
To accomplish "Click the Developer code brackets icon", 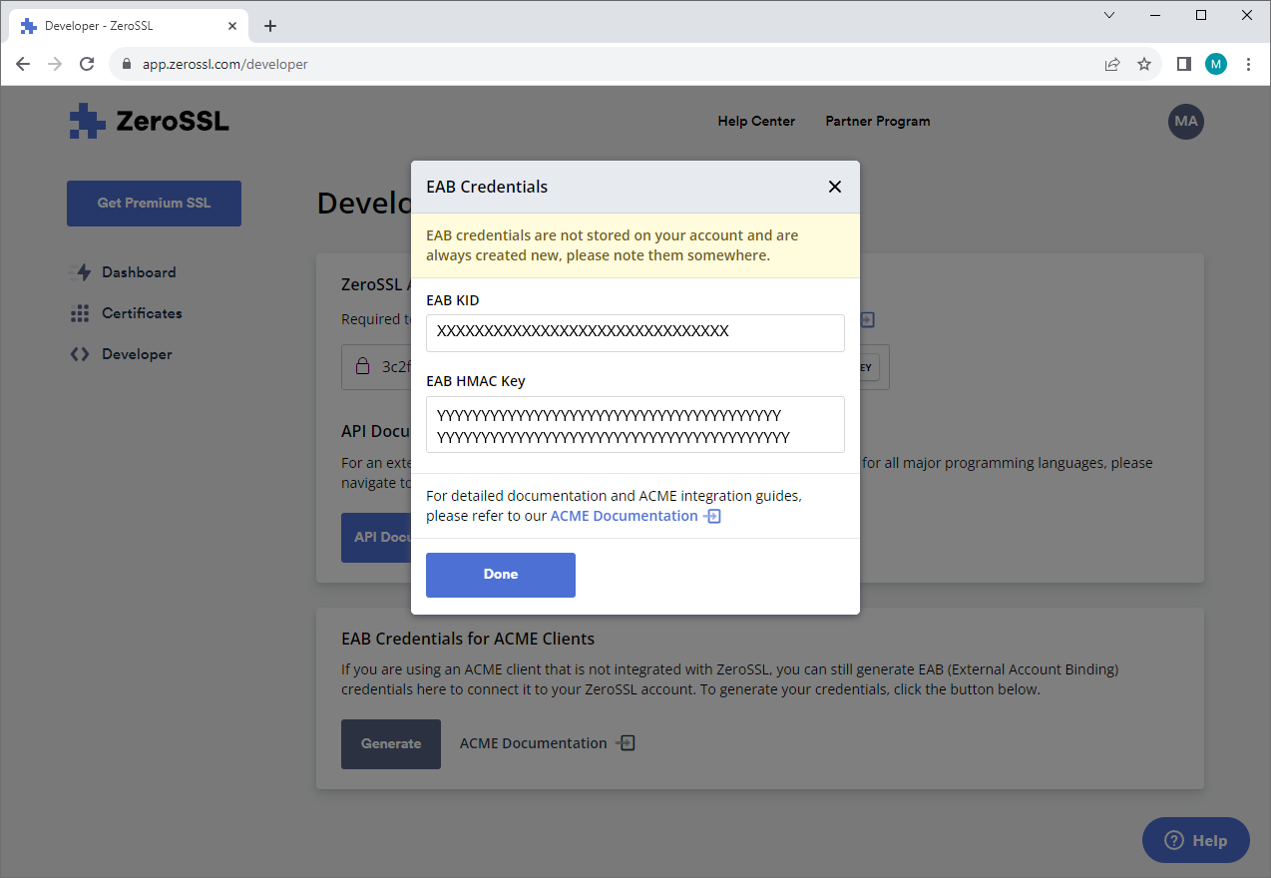I will 80,353.
